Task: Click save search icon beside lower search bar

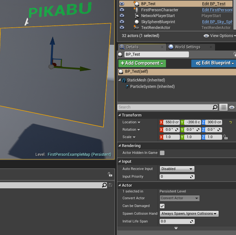Action: click(110, 185)
